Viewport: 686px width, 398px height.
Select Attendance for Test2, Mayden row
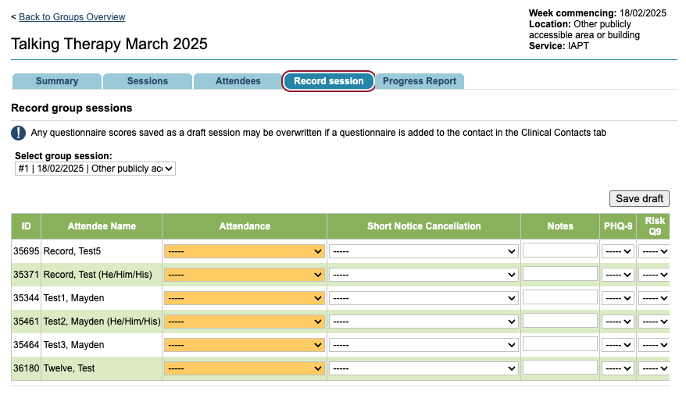pyautogui.click(x=245, y=322)
